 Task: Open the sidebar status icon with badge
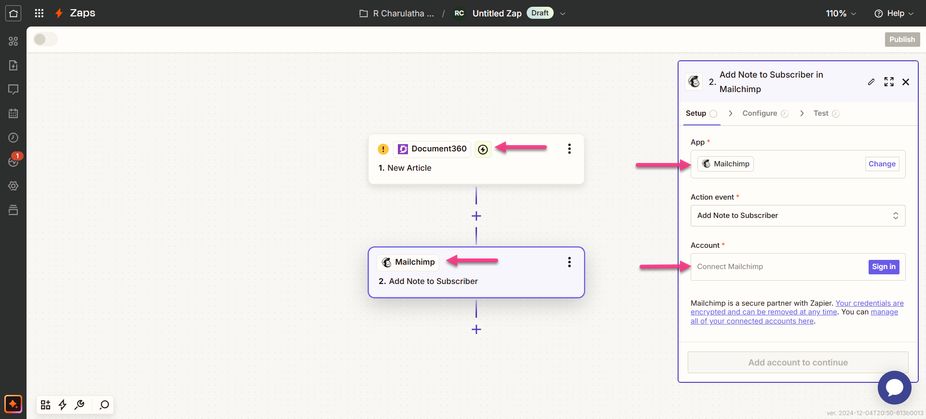point(14,161)
